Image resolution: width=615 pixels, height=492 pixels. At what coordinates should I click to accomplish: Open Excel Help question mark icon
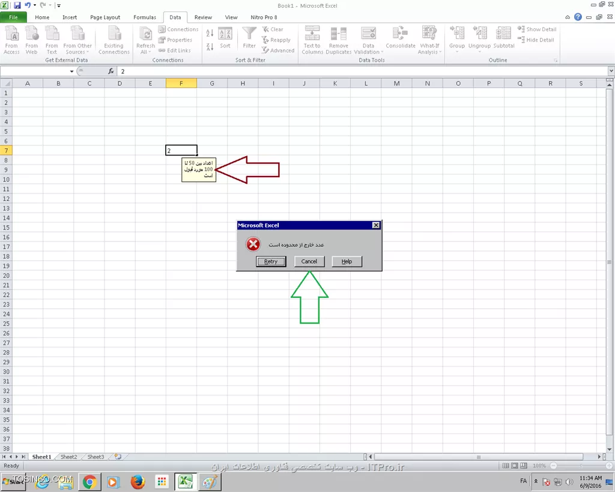(x=578, y=17)
